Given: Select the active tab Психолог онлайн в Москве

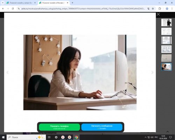Looking at the screenshot, I should 54,3.
